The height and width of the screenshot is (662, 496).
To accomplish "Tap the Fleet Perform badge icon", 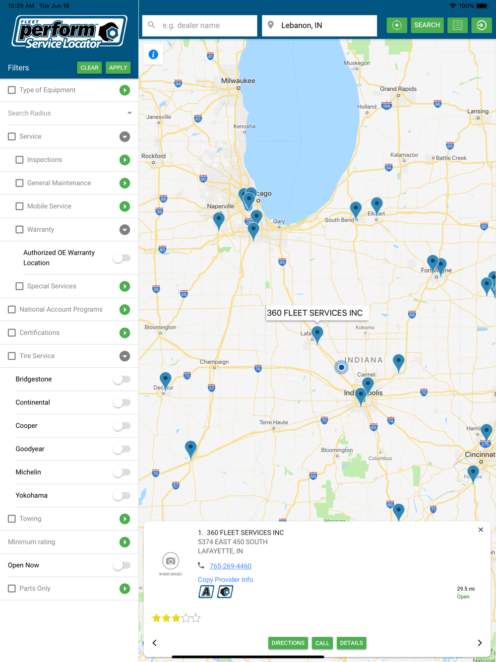I will tap(225, 592).
